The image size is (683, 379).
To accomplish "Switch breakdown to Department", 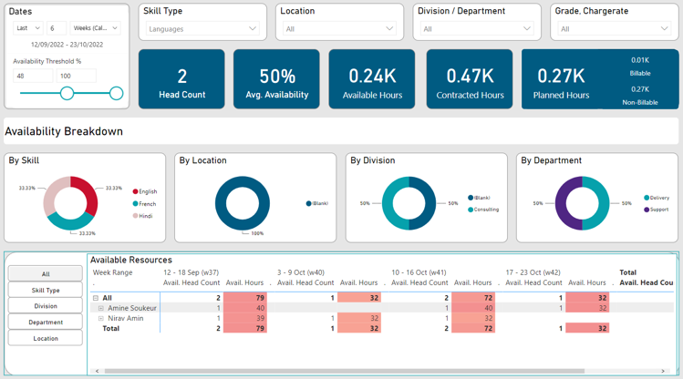I will (46, 323).
